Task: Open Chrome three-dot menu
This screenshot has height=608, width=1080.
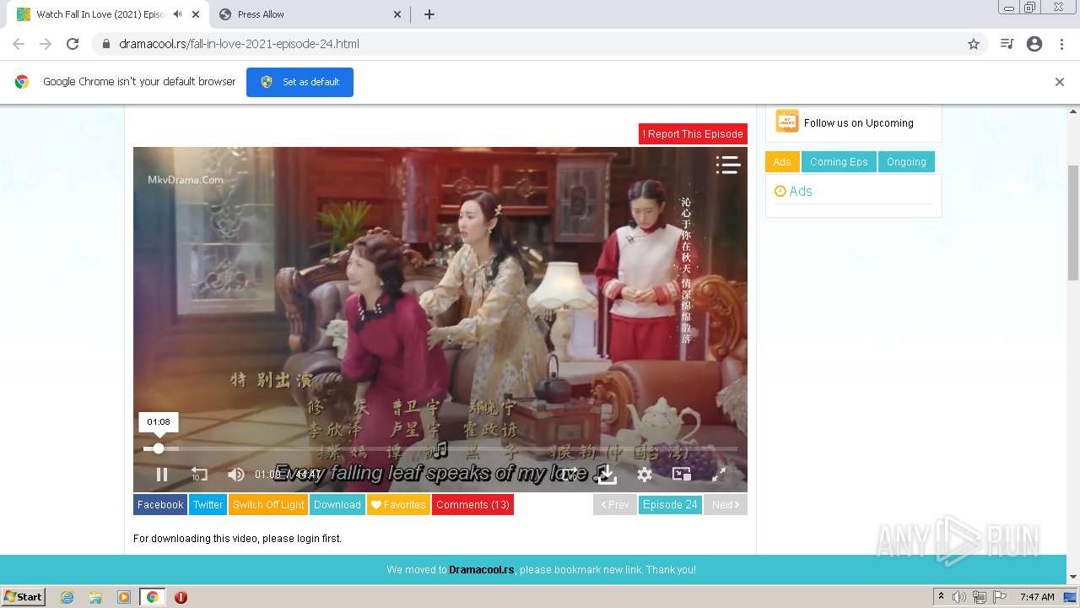Action: tap(1061, 44)
